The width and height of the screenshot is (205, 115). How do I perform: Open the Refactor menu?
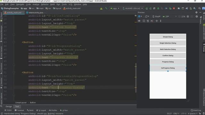click(45, 4)
